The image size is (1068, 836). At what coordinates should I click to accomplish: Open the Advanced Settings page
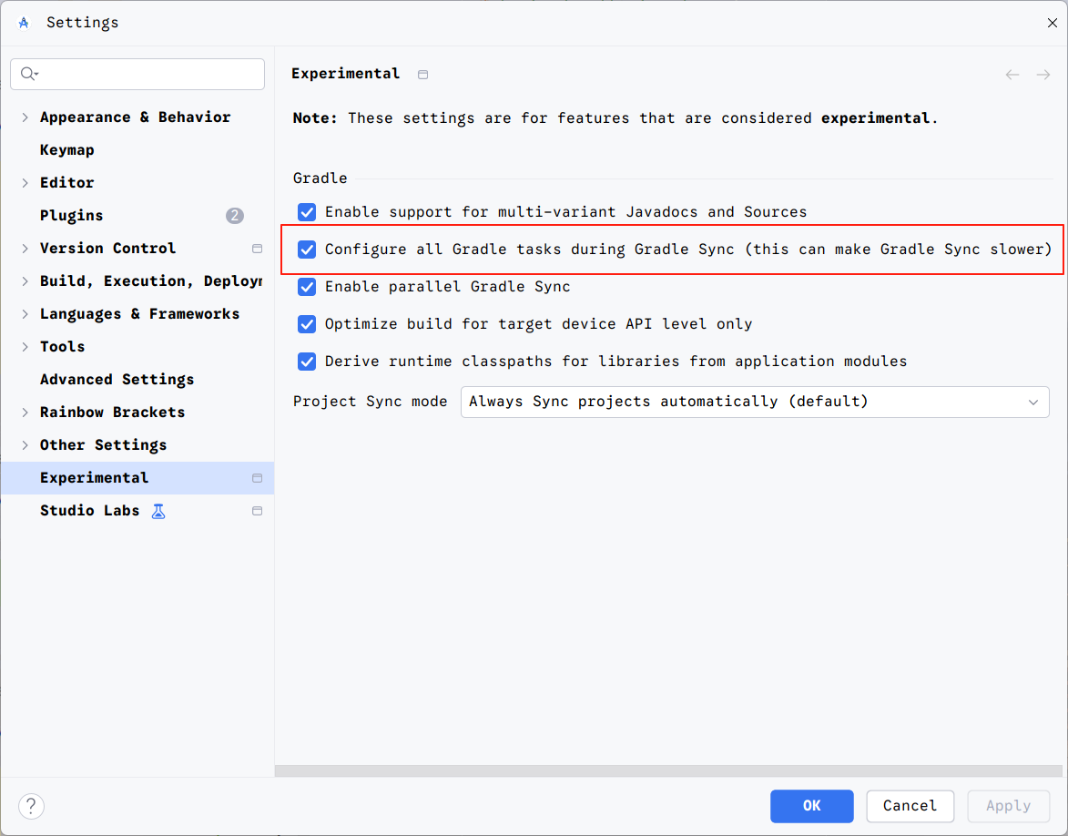117,379
